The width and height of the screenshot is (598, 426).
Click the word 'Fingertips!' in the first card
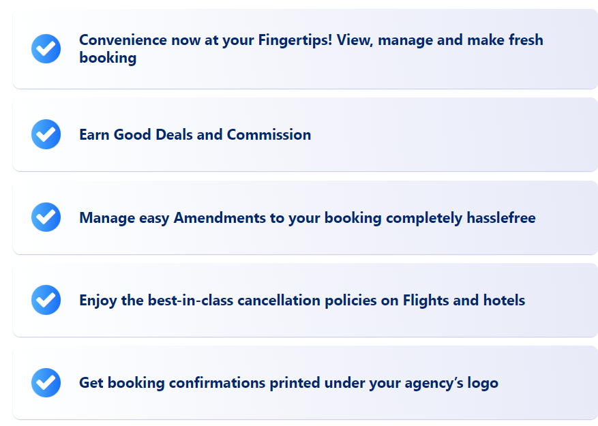tap(295, 40)
